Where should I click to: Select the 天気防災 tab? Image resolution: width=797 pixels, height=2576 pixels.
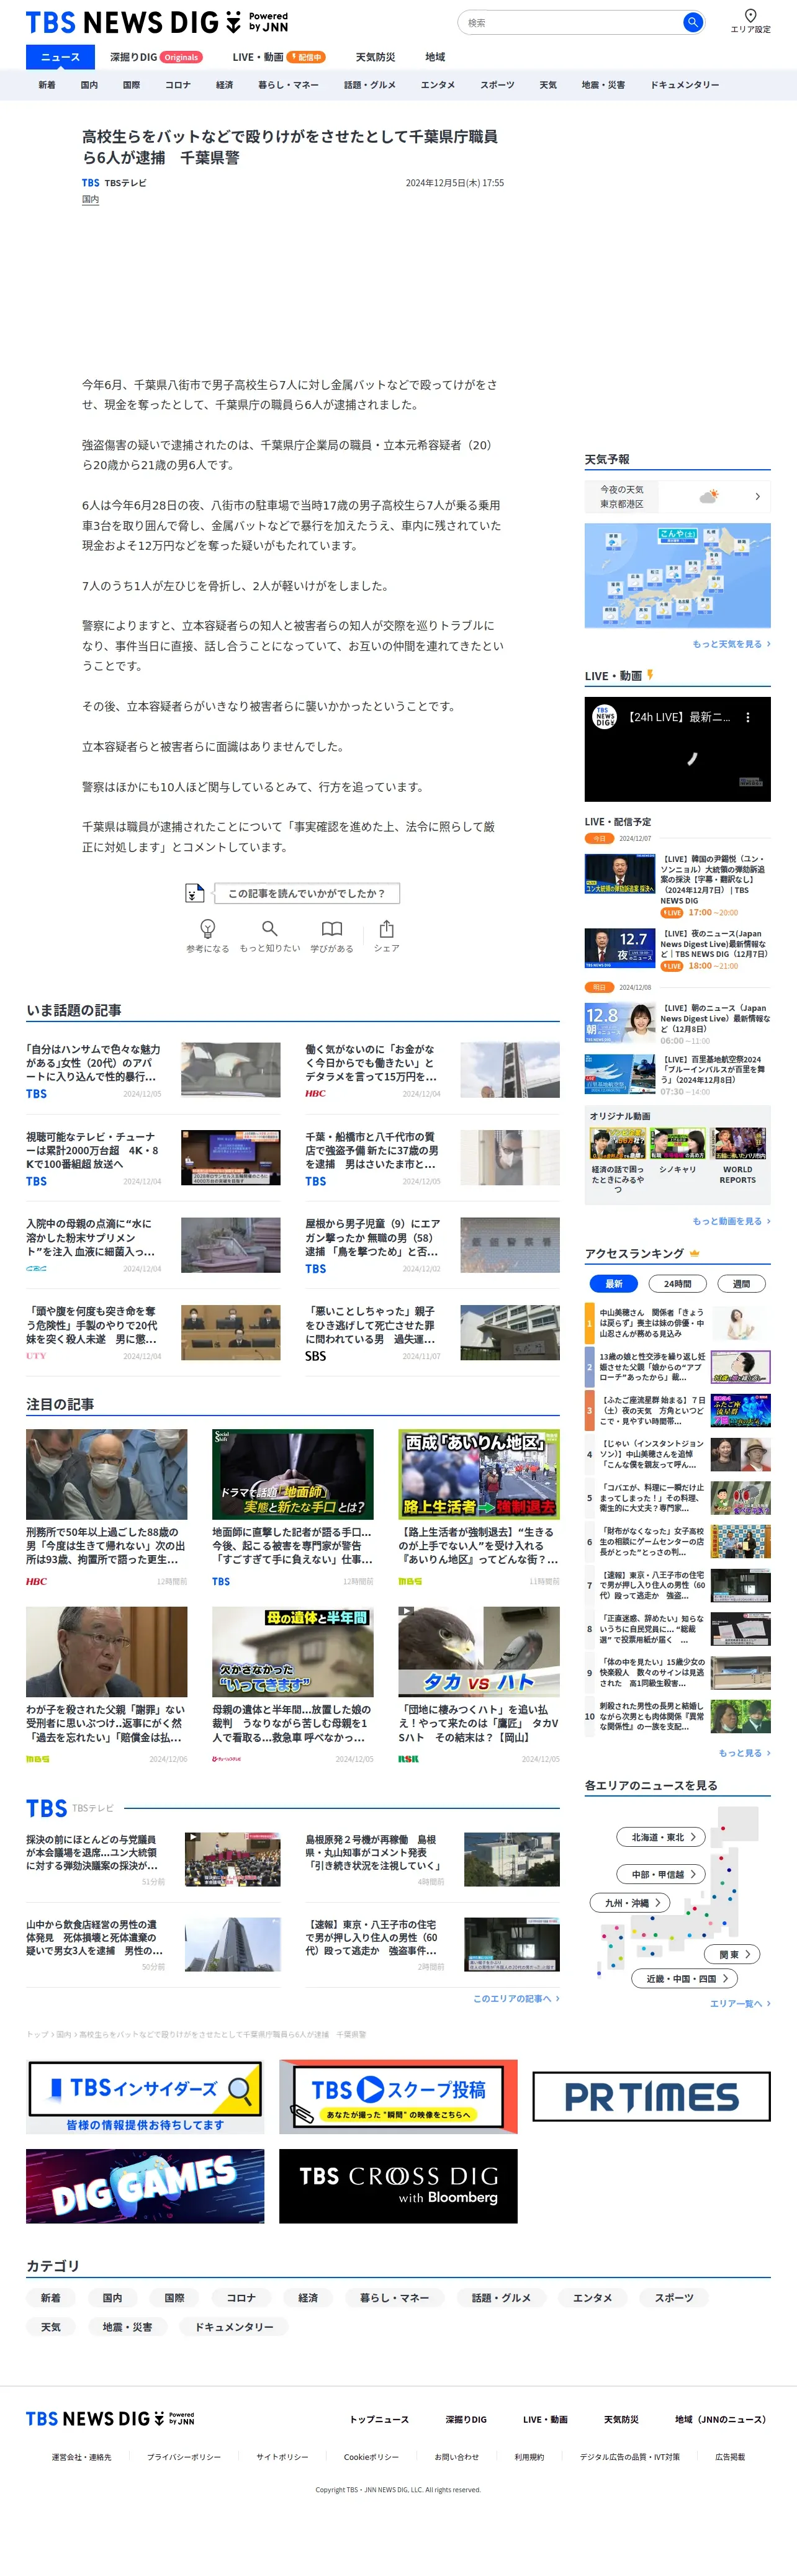coord(375,57)
